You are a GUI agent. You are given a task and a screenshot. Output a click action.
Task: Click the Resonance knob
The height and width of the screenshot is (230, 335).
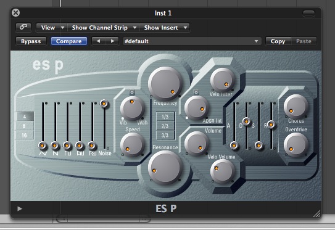point(165,168)
